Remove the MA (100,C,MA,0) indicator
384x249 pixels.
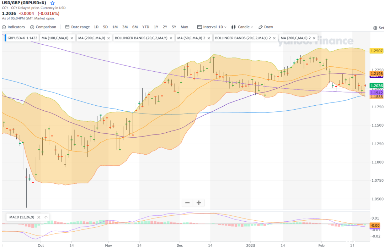(72, 38)
